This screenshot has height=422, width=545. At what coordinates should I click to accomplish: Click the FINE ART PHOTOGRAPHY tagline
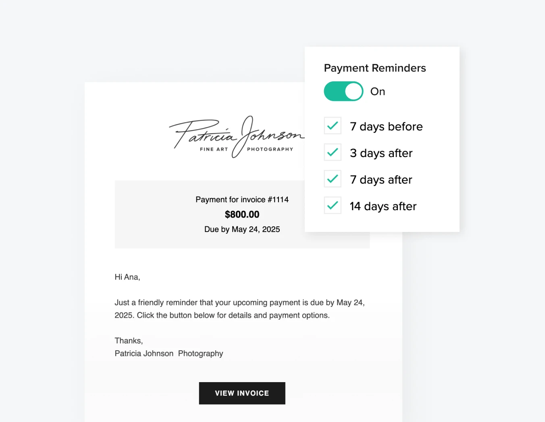[x=246, y=149]
